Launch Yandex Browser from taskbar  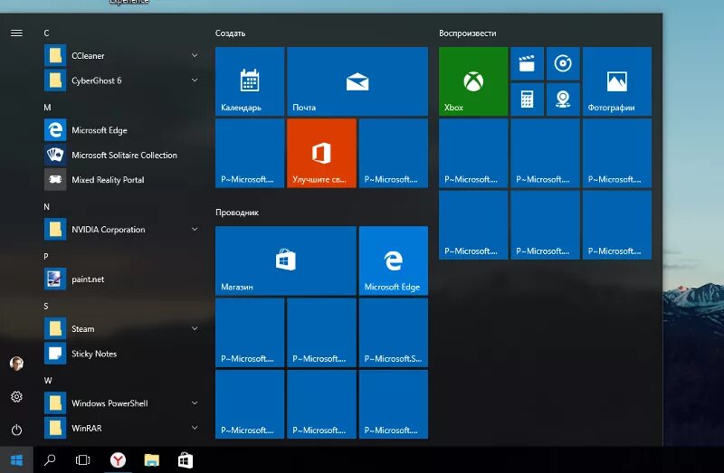(119, 460)
